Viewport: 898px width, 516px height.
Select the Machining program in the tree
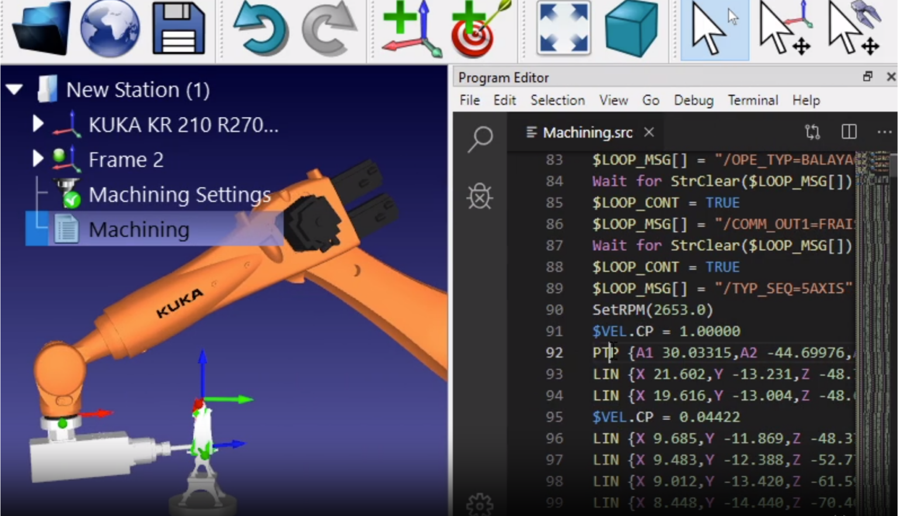pos(139,229)
